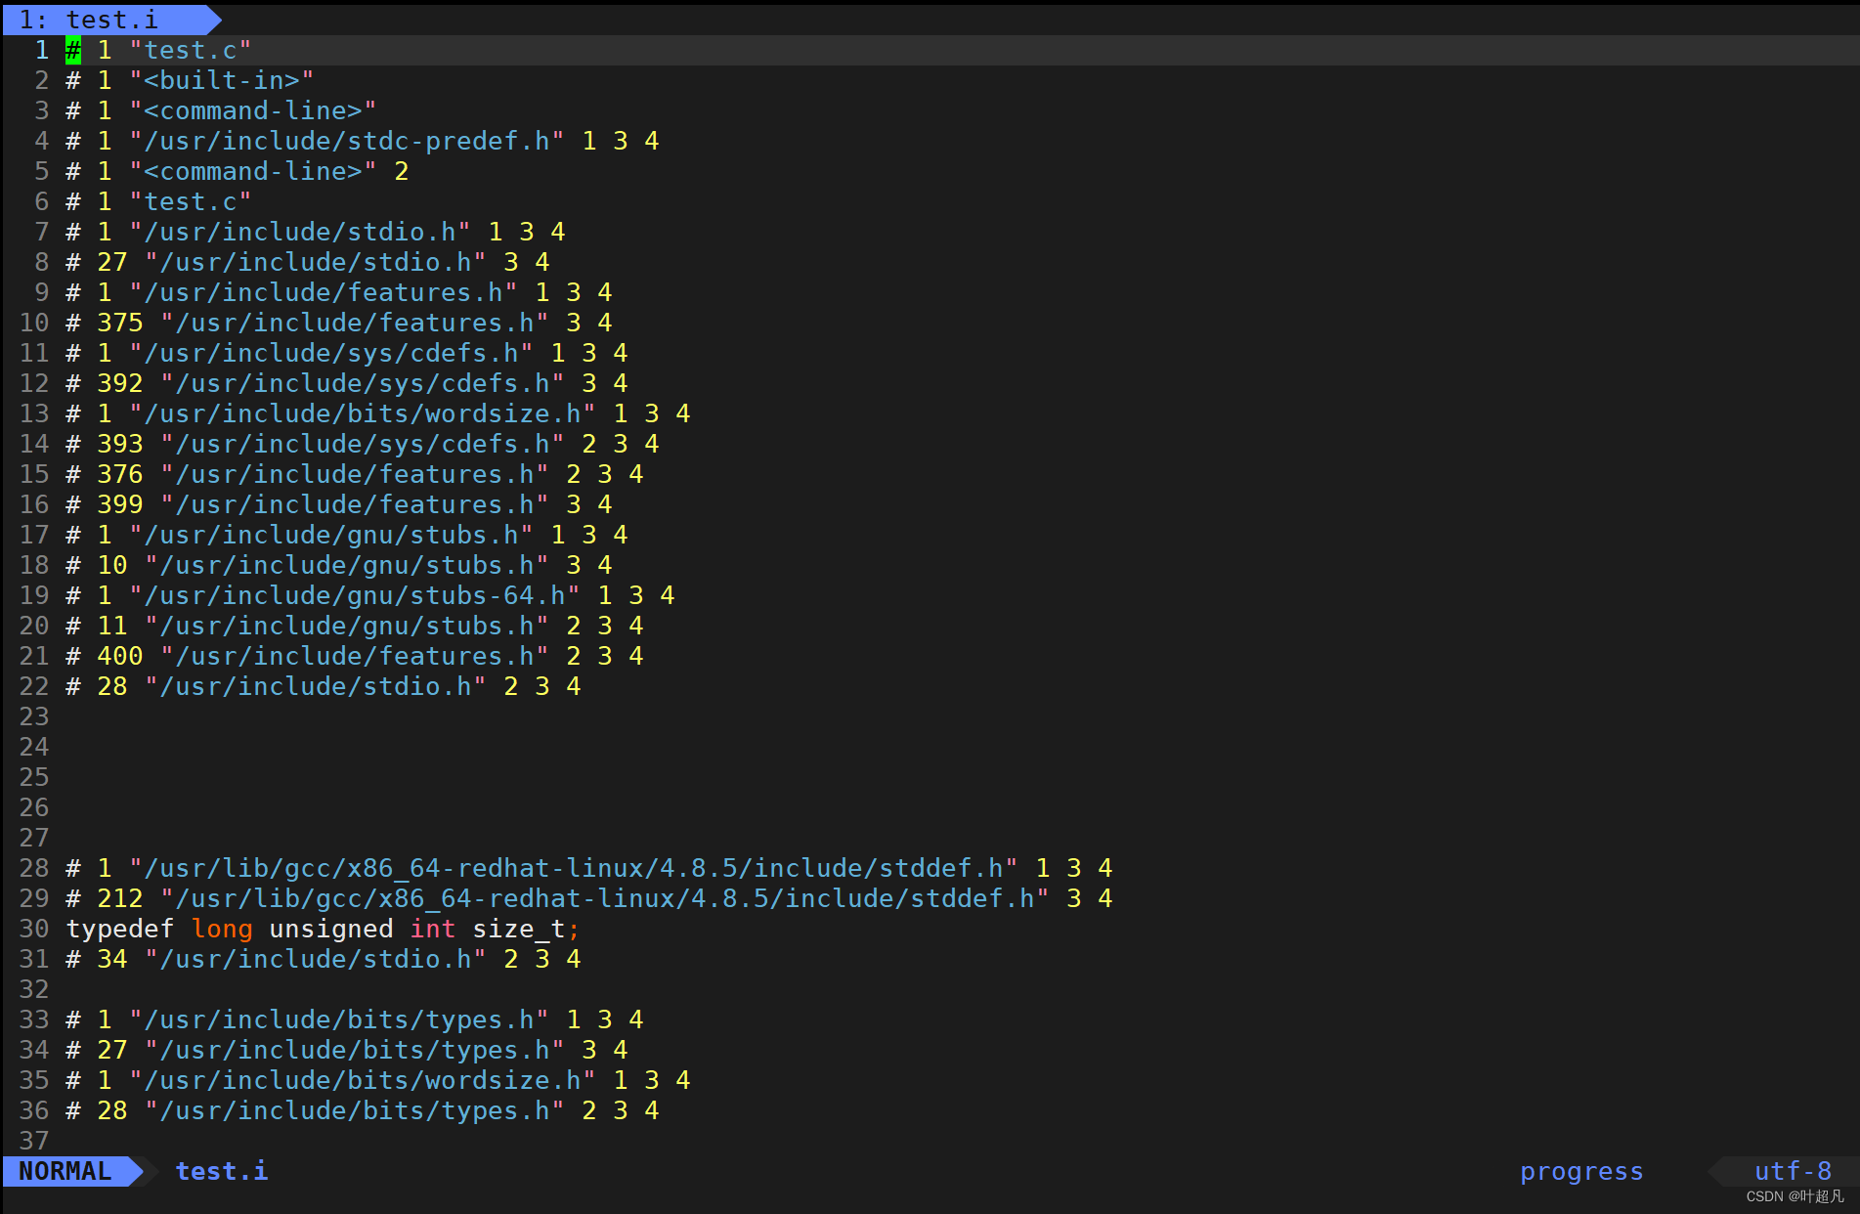The width and height of the screenshot is (1860, 1214).
Task: Click the stdio.h path on line 7
Action: [300, 232]
